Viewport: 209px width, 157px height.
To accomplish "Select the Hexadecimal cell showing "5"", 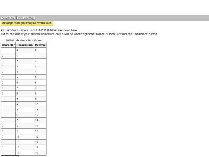I will pos(25,77).
